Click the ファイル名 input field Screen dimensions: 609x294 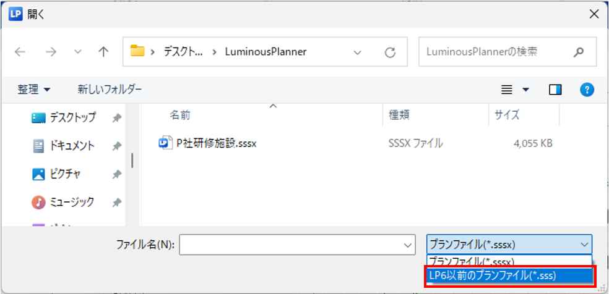coord(291,245)
